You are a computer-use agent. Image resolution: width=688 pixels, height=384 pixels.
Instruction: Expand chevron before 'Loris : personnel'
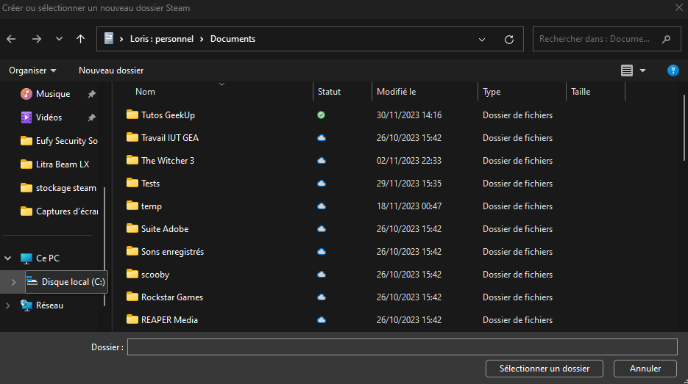pos(121,39)
